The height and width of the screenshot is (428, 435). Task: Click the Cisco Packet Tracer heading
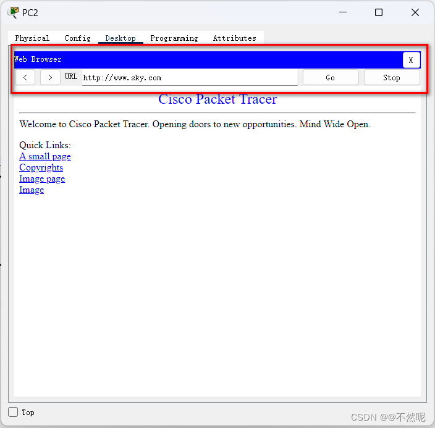217,99
